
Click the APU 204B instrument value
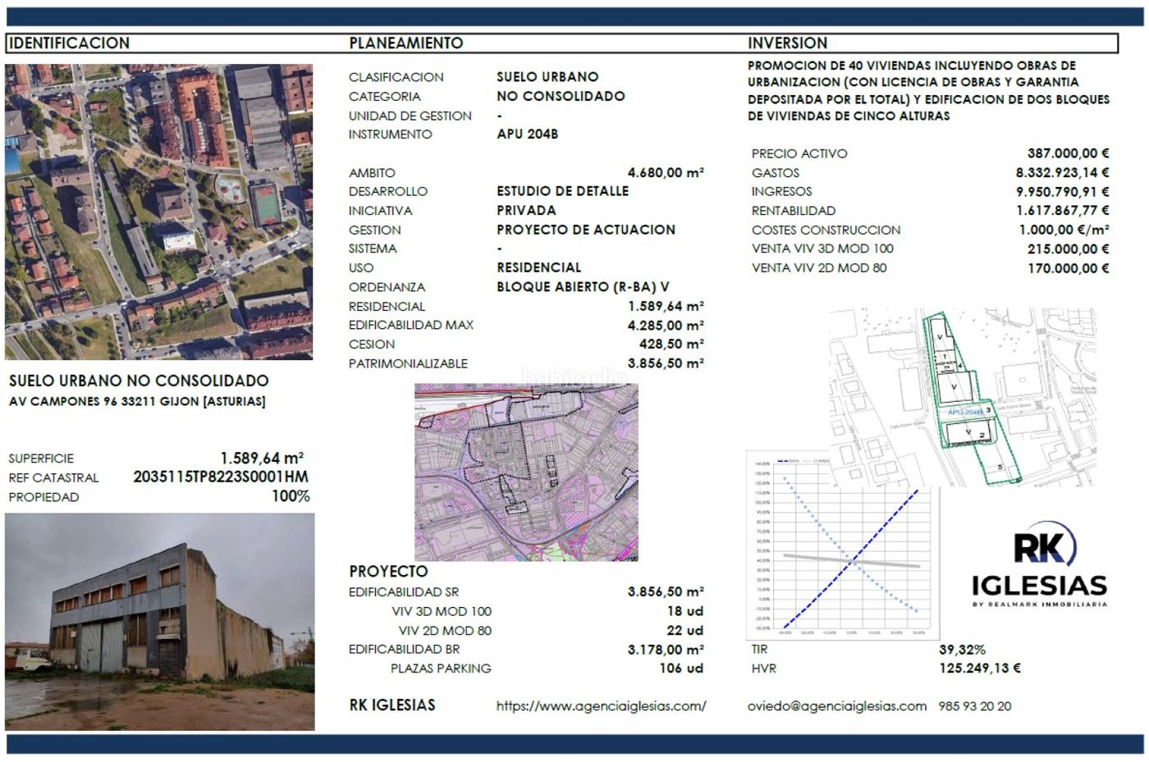coord(527,135)
